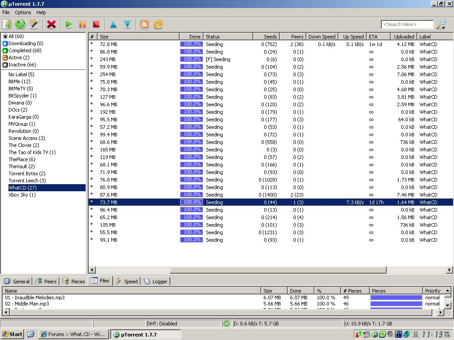Image resolution: width=454 pixels, height=340 pixels.
Task: Click the Done progress bar of the 192 MB torrent
Action: [192, 112]
